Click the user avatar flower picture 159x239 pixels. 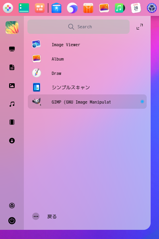click(12, 27)
